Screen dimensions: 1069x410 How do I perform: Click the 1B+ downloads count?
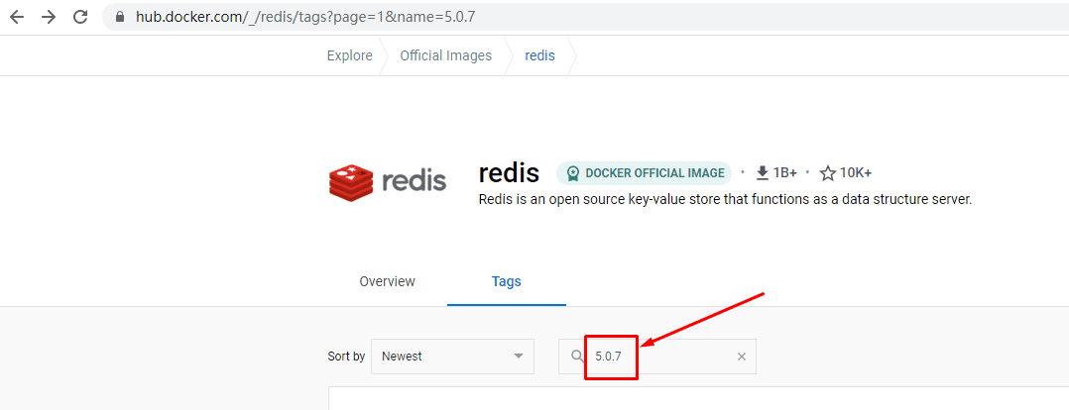point(785,173)
